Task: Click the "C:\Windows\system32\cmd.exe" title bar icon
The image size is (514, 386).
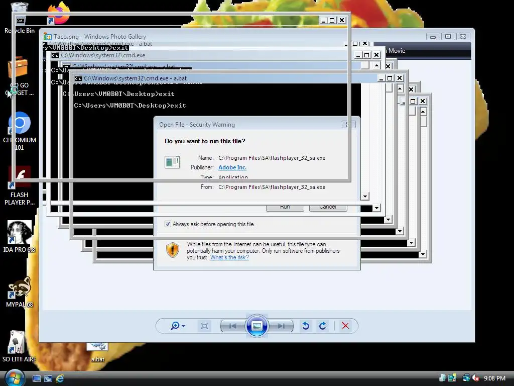Action: (x=55, y=55)
